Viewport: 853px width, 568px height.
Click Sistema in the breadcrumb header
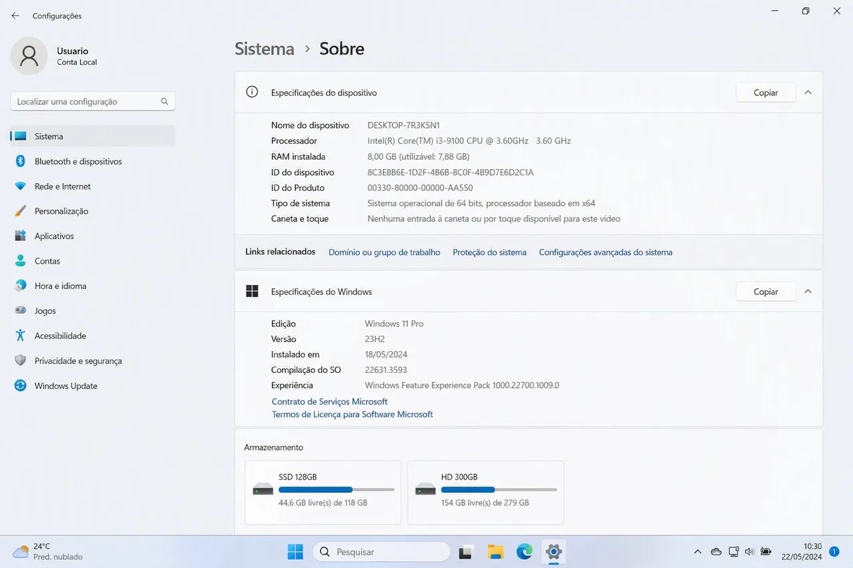click(x=265, y=49)
